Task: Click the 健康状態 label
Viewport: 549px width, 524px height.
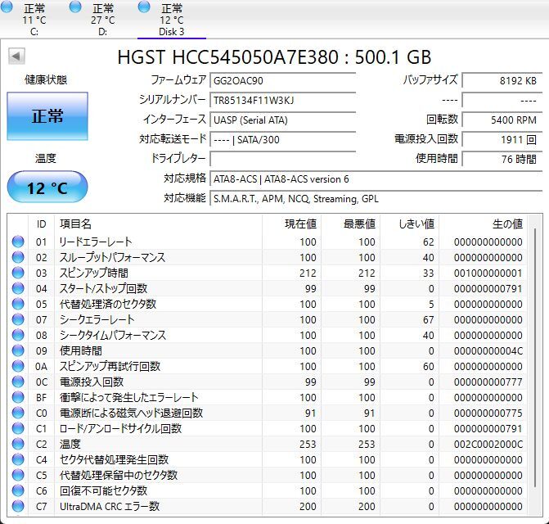Action: click(46, 80)
